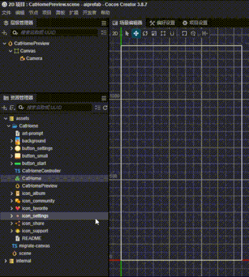Viewport: 249px width, 277px height.
Task: Open the 面板 menu
Action: (x=60, y=13)
